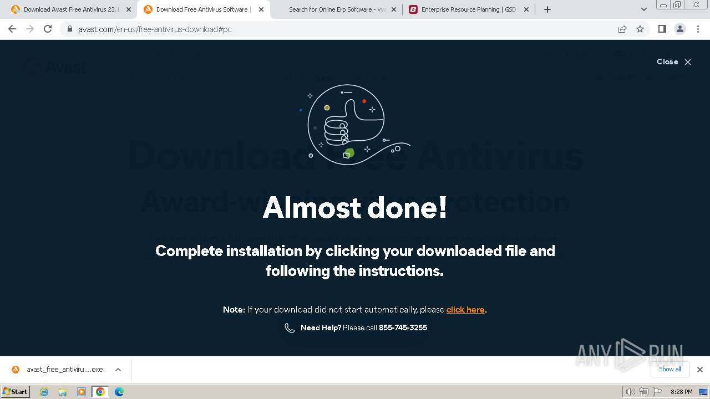This screenshot has height=399, width=710.
Task: Click the Avast file icon in downloads bar
Action: pos(16,370)
